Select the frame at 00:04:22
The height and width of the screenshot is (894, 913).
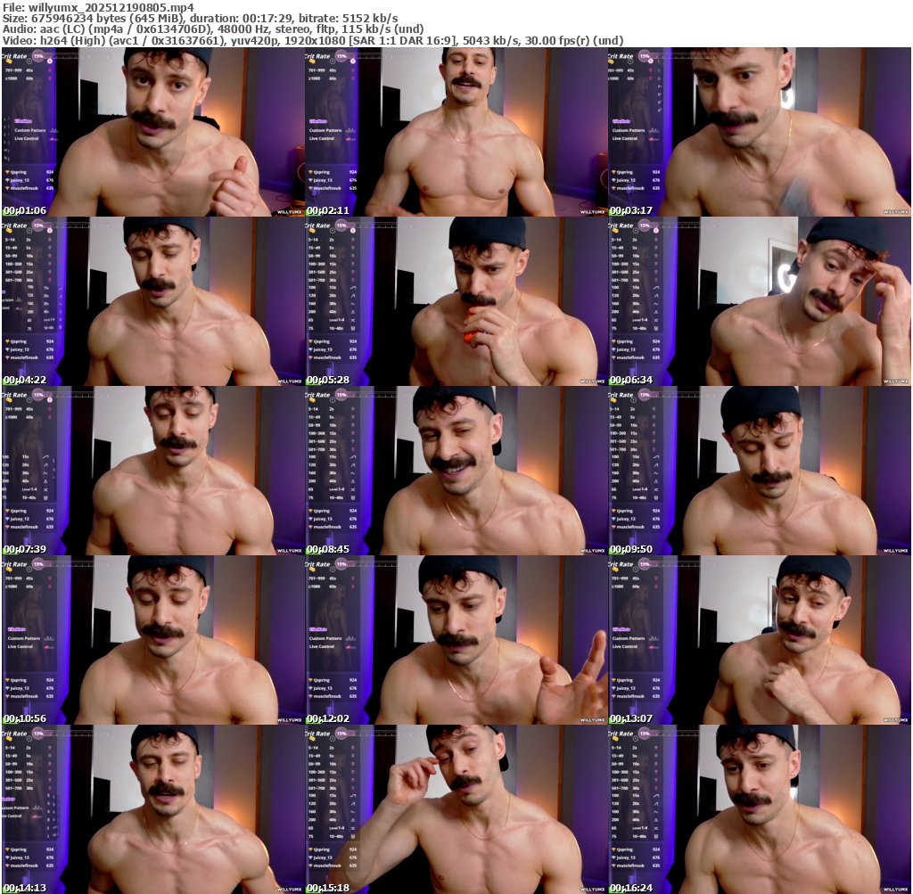click(152, 301)
